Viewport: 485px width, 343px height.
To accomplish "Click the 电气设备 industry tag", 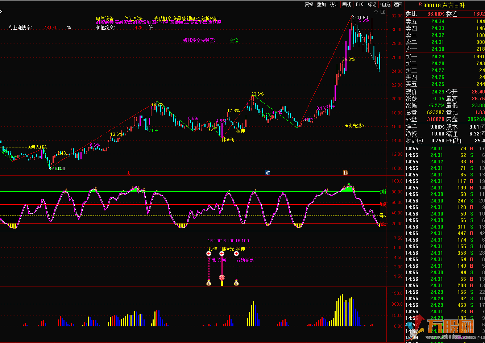I will 105,18.
